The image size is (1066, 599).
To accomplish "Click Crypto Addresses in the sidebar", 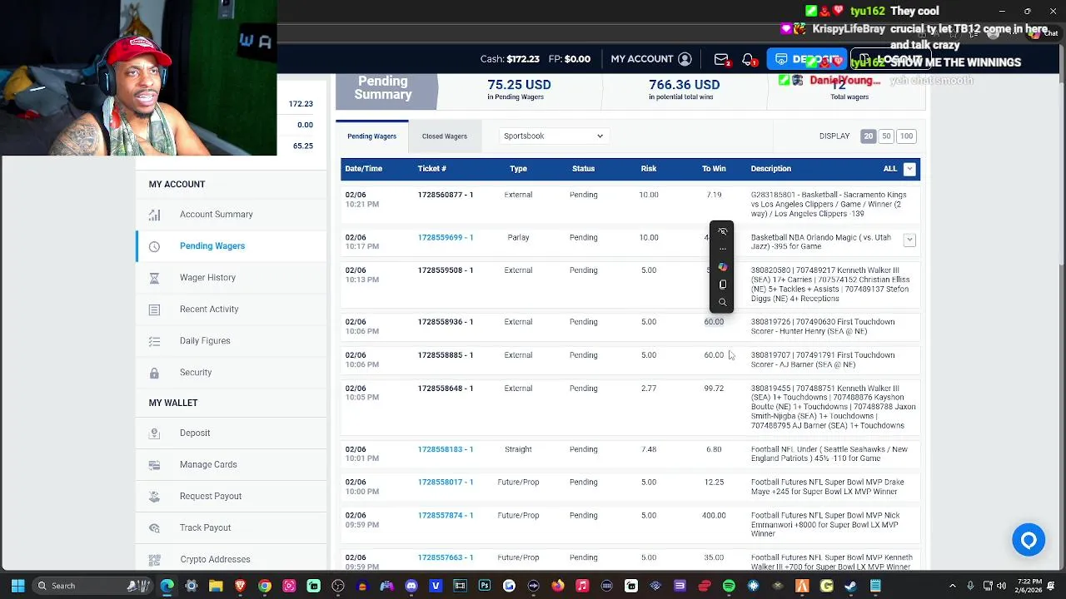I will [215, 560].
